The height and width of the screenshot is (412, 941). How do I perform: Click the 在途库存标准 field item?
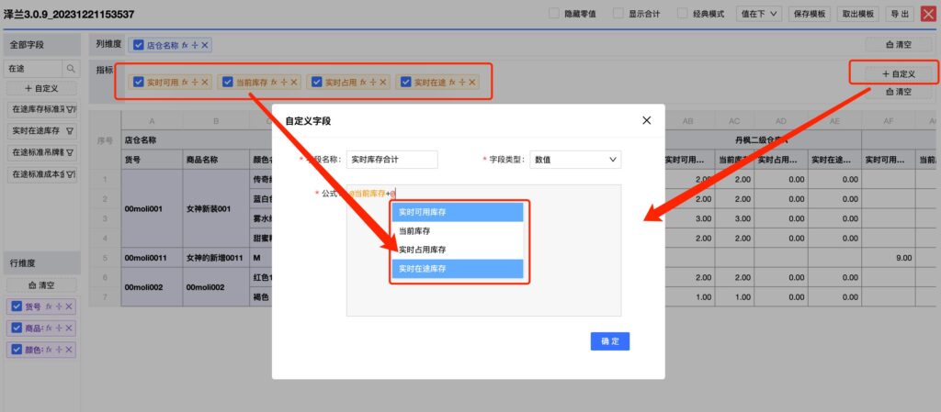(41, 109)
